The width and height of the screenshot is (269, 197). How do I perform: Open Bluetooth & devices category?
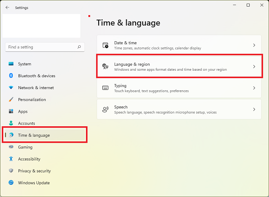coord(45,76)
